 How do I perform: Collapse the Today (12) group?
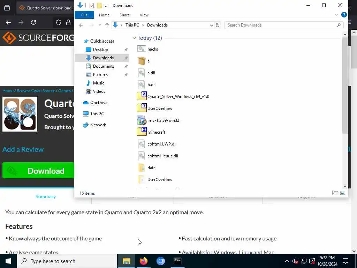click(x=134, y=38)
